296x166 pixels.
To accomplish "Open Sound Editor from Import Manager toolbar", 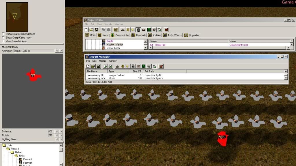I will [128, 66].
